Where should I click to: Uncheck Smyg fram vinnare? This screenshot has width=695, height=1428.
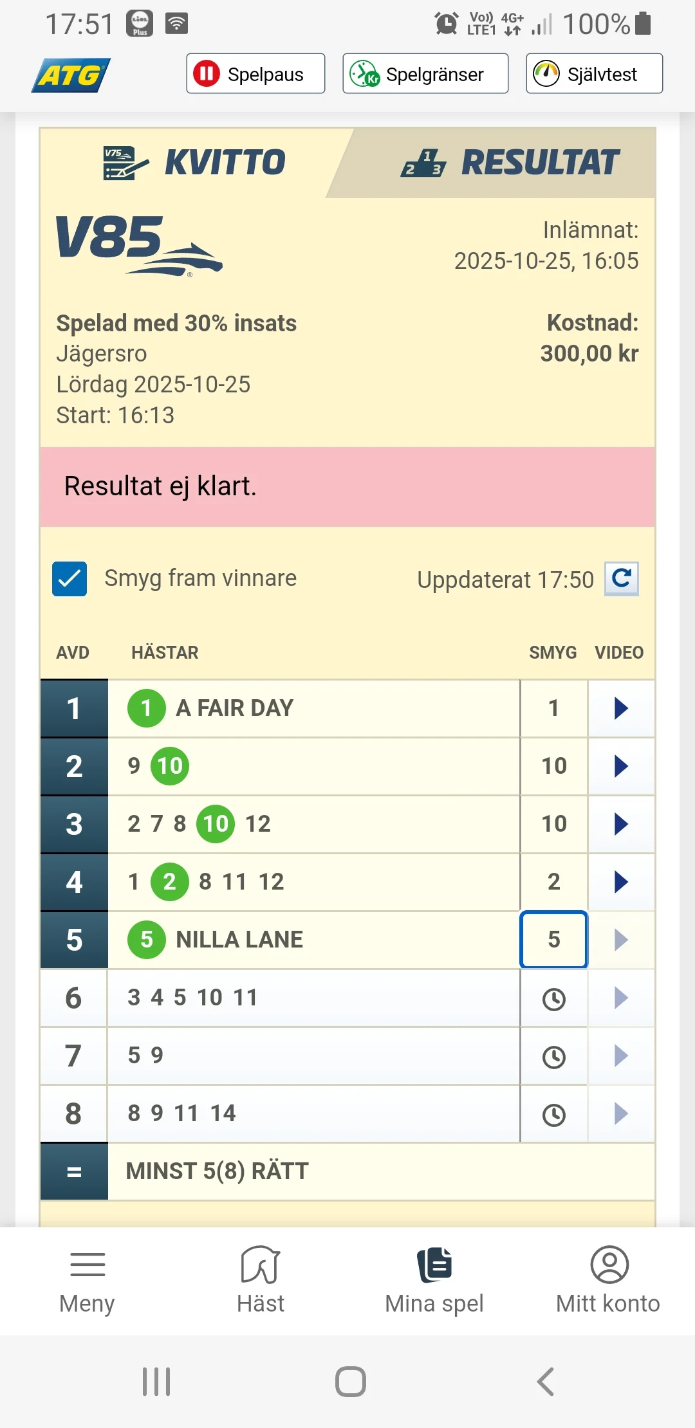click(x=69, y=578)
